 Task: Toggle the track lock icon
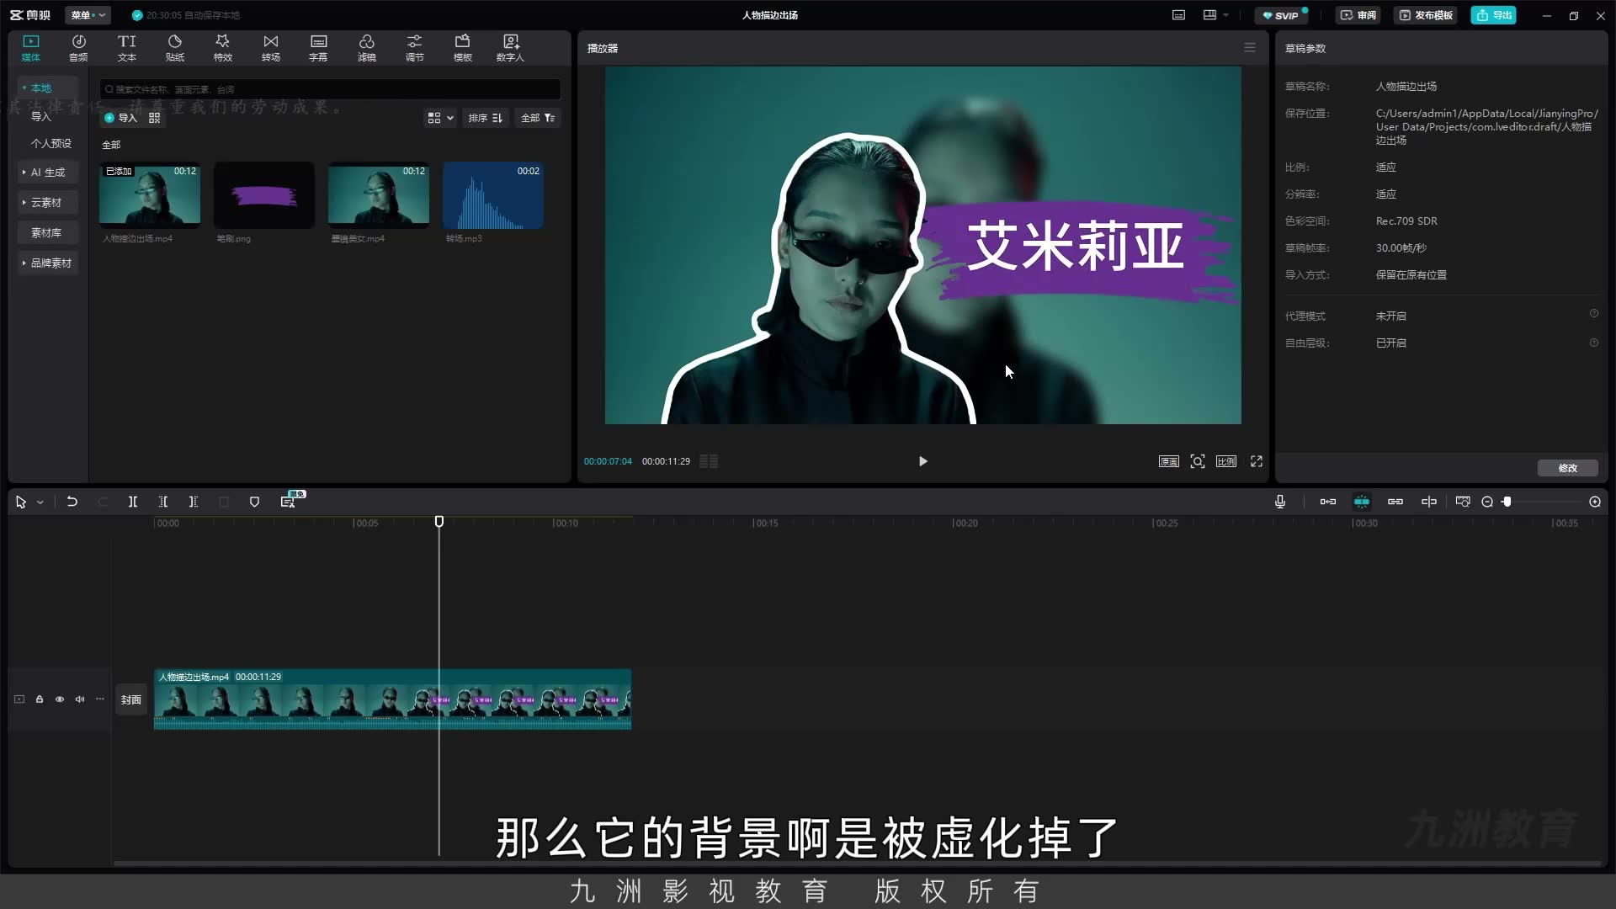[40, 699]
